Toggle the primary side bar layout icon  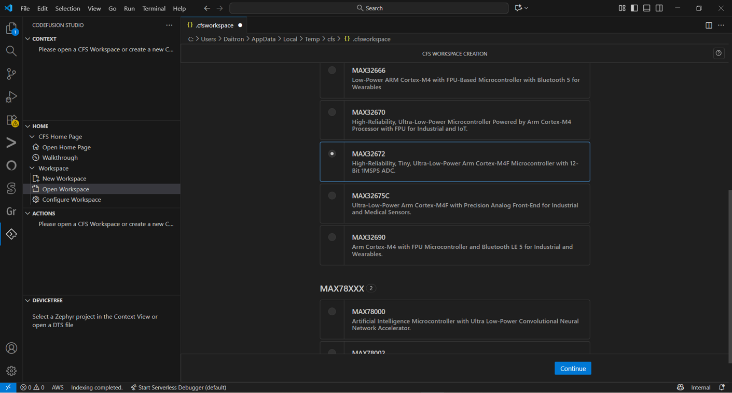point(634,8)
